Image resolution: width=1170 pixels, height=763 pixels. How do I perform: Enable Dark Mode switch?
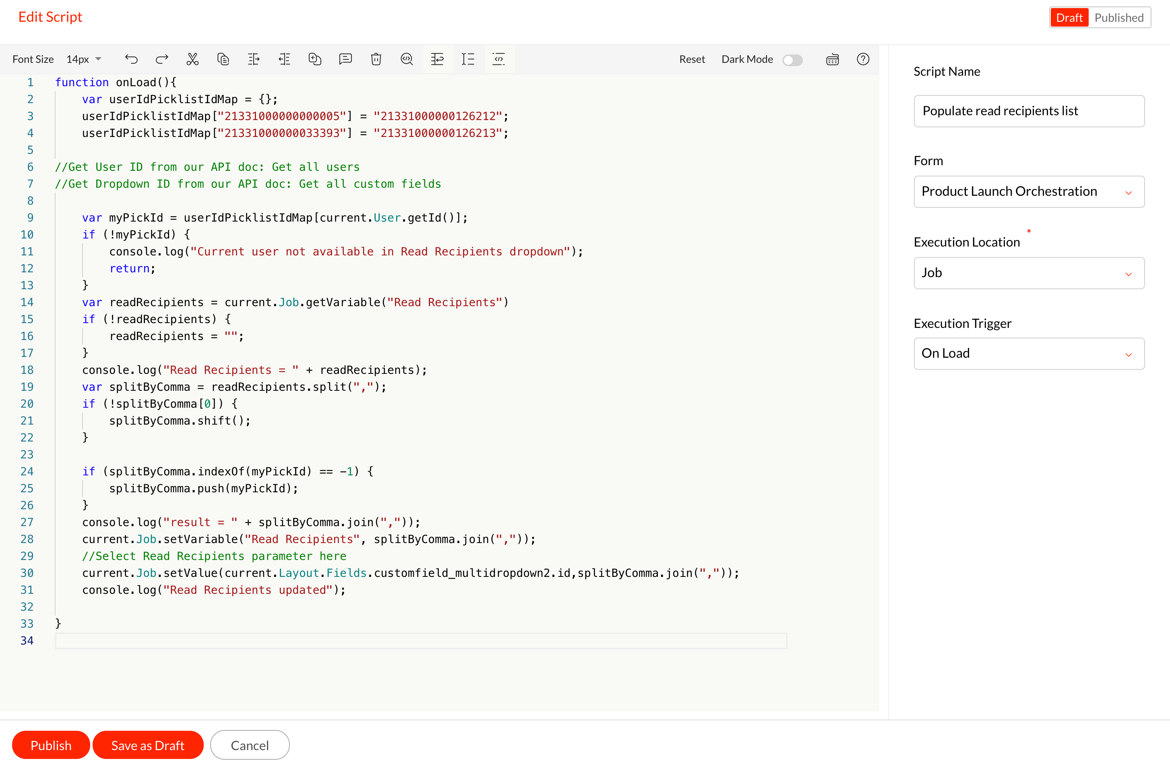(792, 60)
